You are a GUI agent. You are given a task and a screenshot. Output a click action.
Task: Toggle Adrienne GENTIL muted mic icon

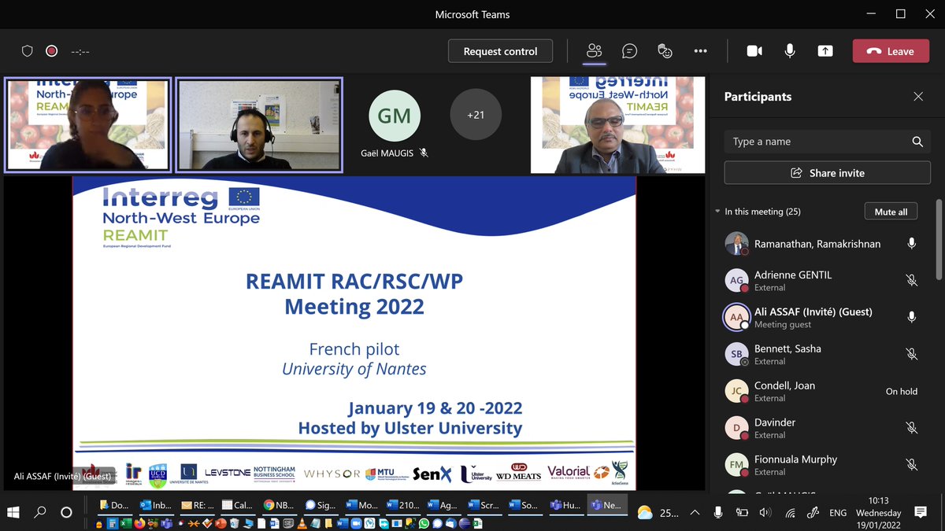(x=911, y=280)
